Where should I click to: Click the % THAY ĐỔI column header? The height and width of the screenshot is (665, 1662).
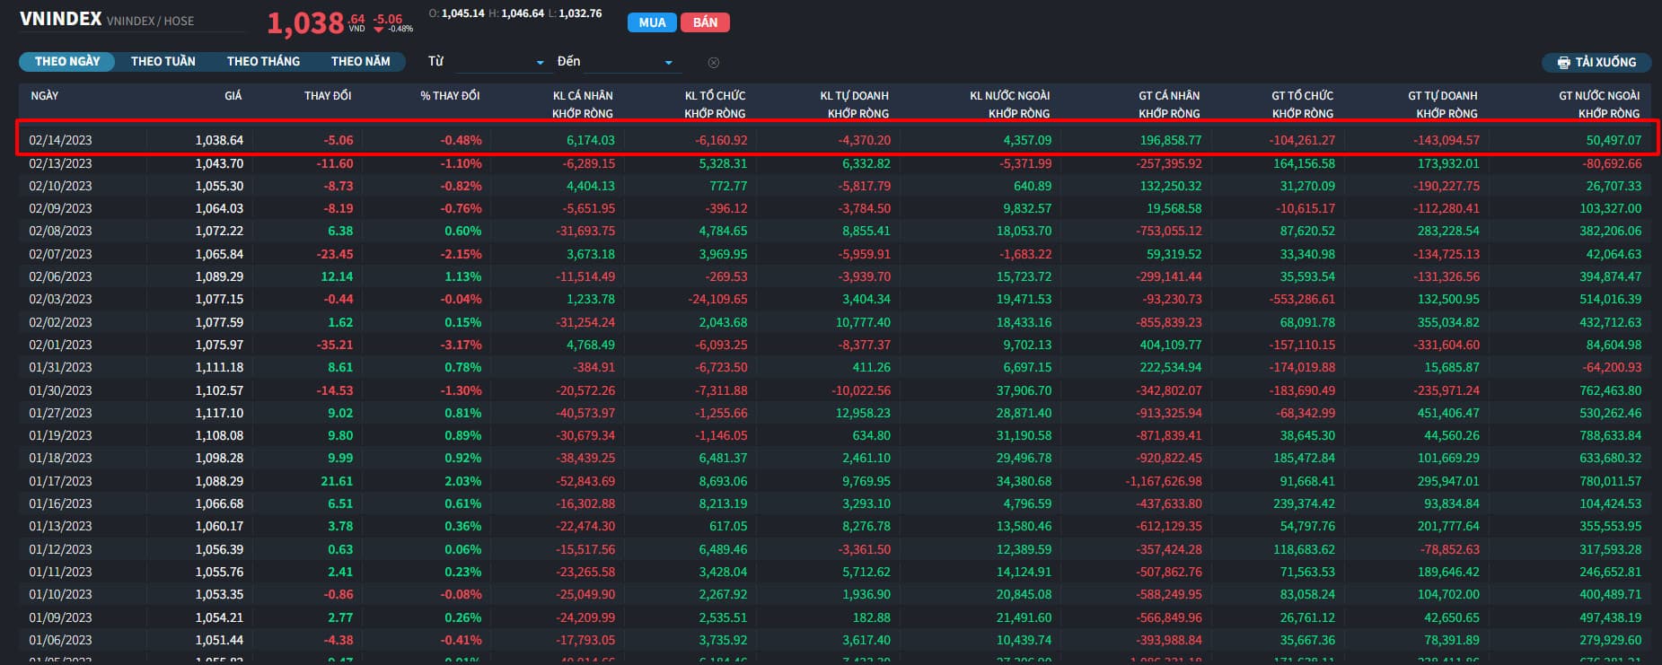[450, 96]
